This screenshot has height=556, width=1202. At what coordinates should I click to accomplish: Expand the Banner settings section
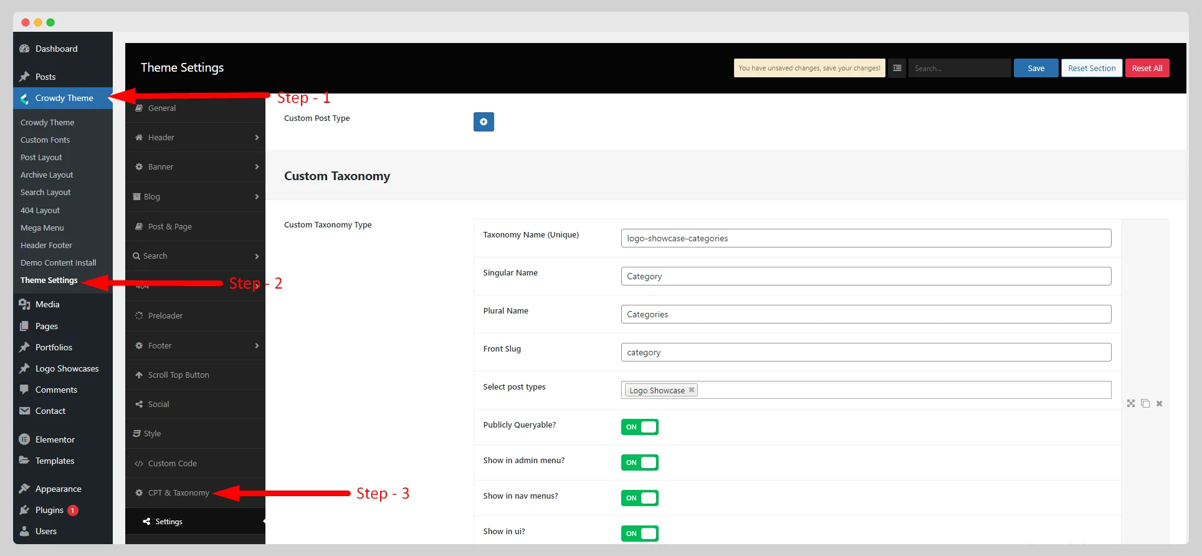click(x=195, y=167)
